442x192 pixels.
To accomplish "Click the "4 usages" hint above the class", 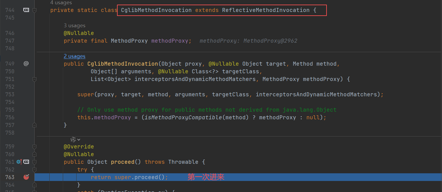I will tap(61, 3).
